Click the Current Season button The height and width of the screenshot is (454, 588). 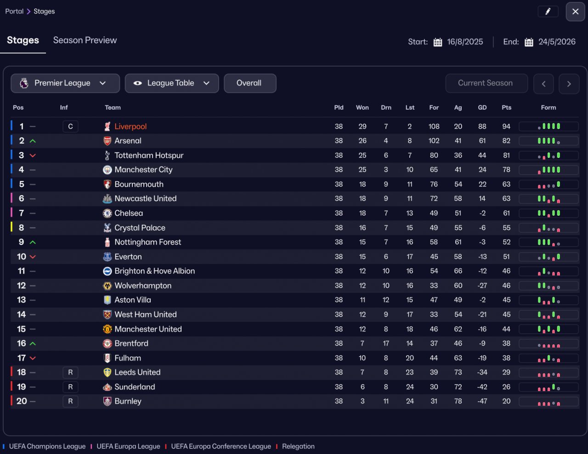click(486, 84)
